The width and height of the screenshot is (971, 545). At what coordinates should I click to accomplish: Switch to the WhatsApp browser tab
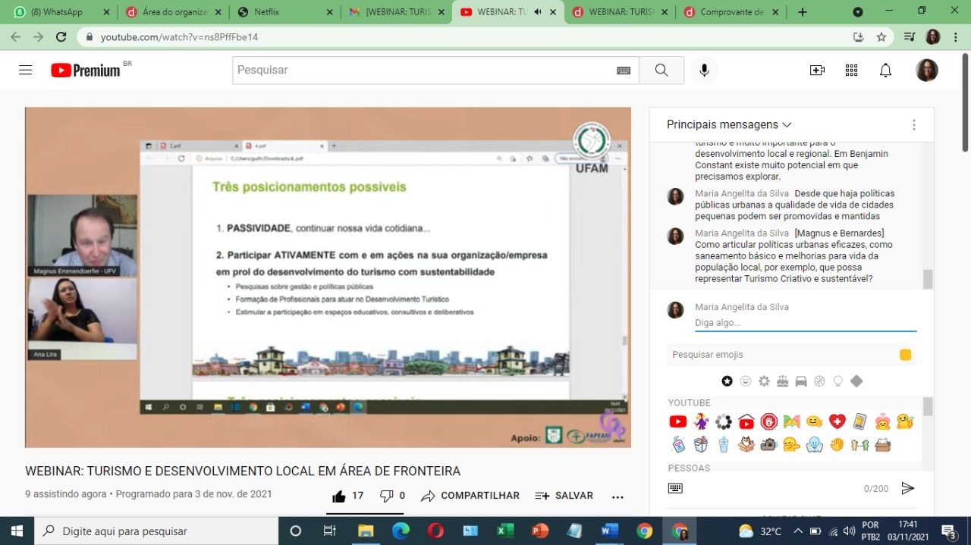click(57, 12)
